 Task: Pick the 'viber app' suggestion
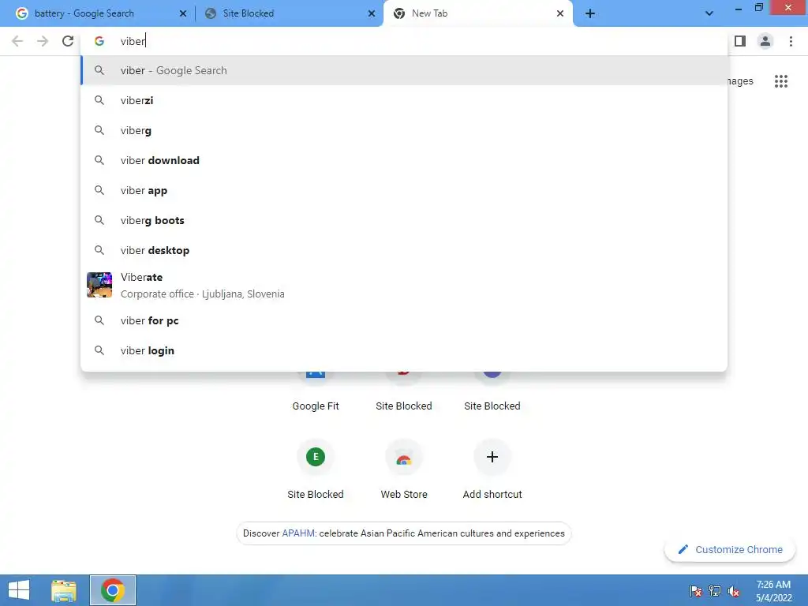tap(404, 190)
